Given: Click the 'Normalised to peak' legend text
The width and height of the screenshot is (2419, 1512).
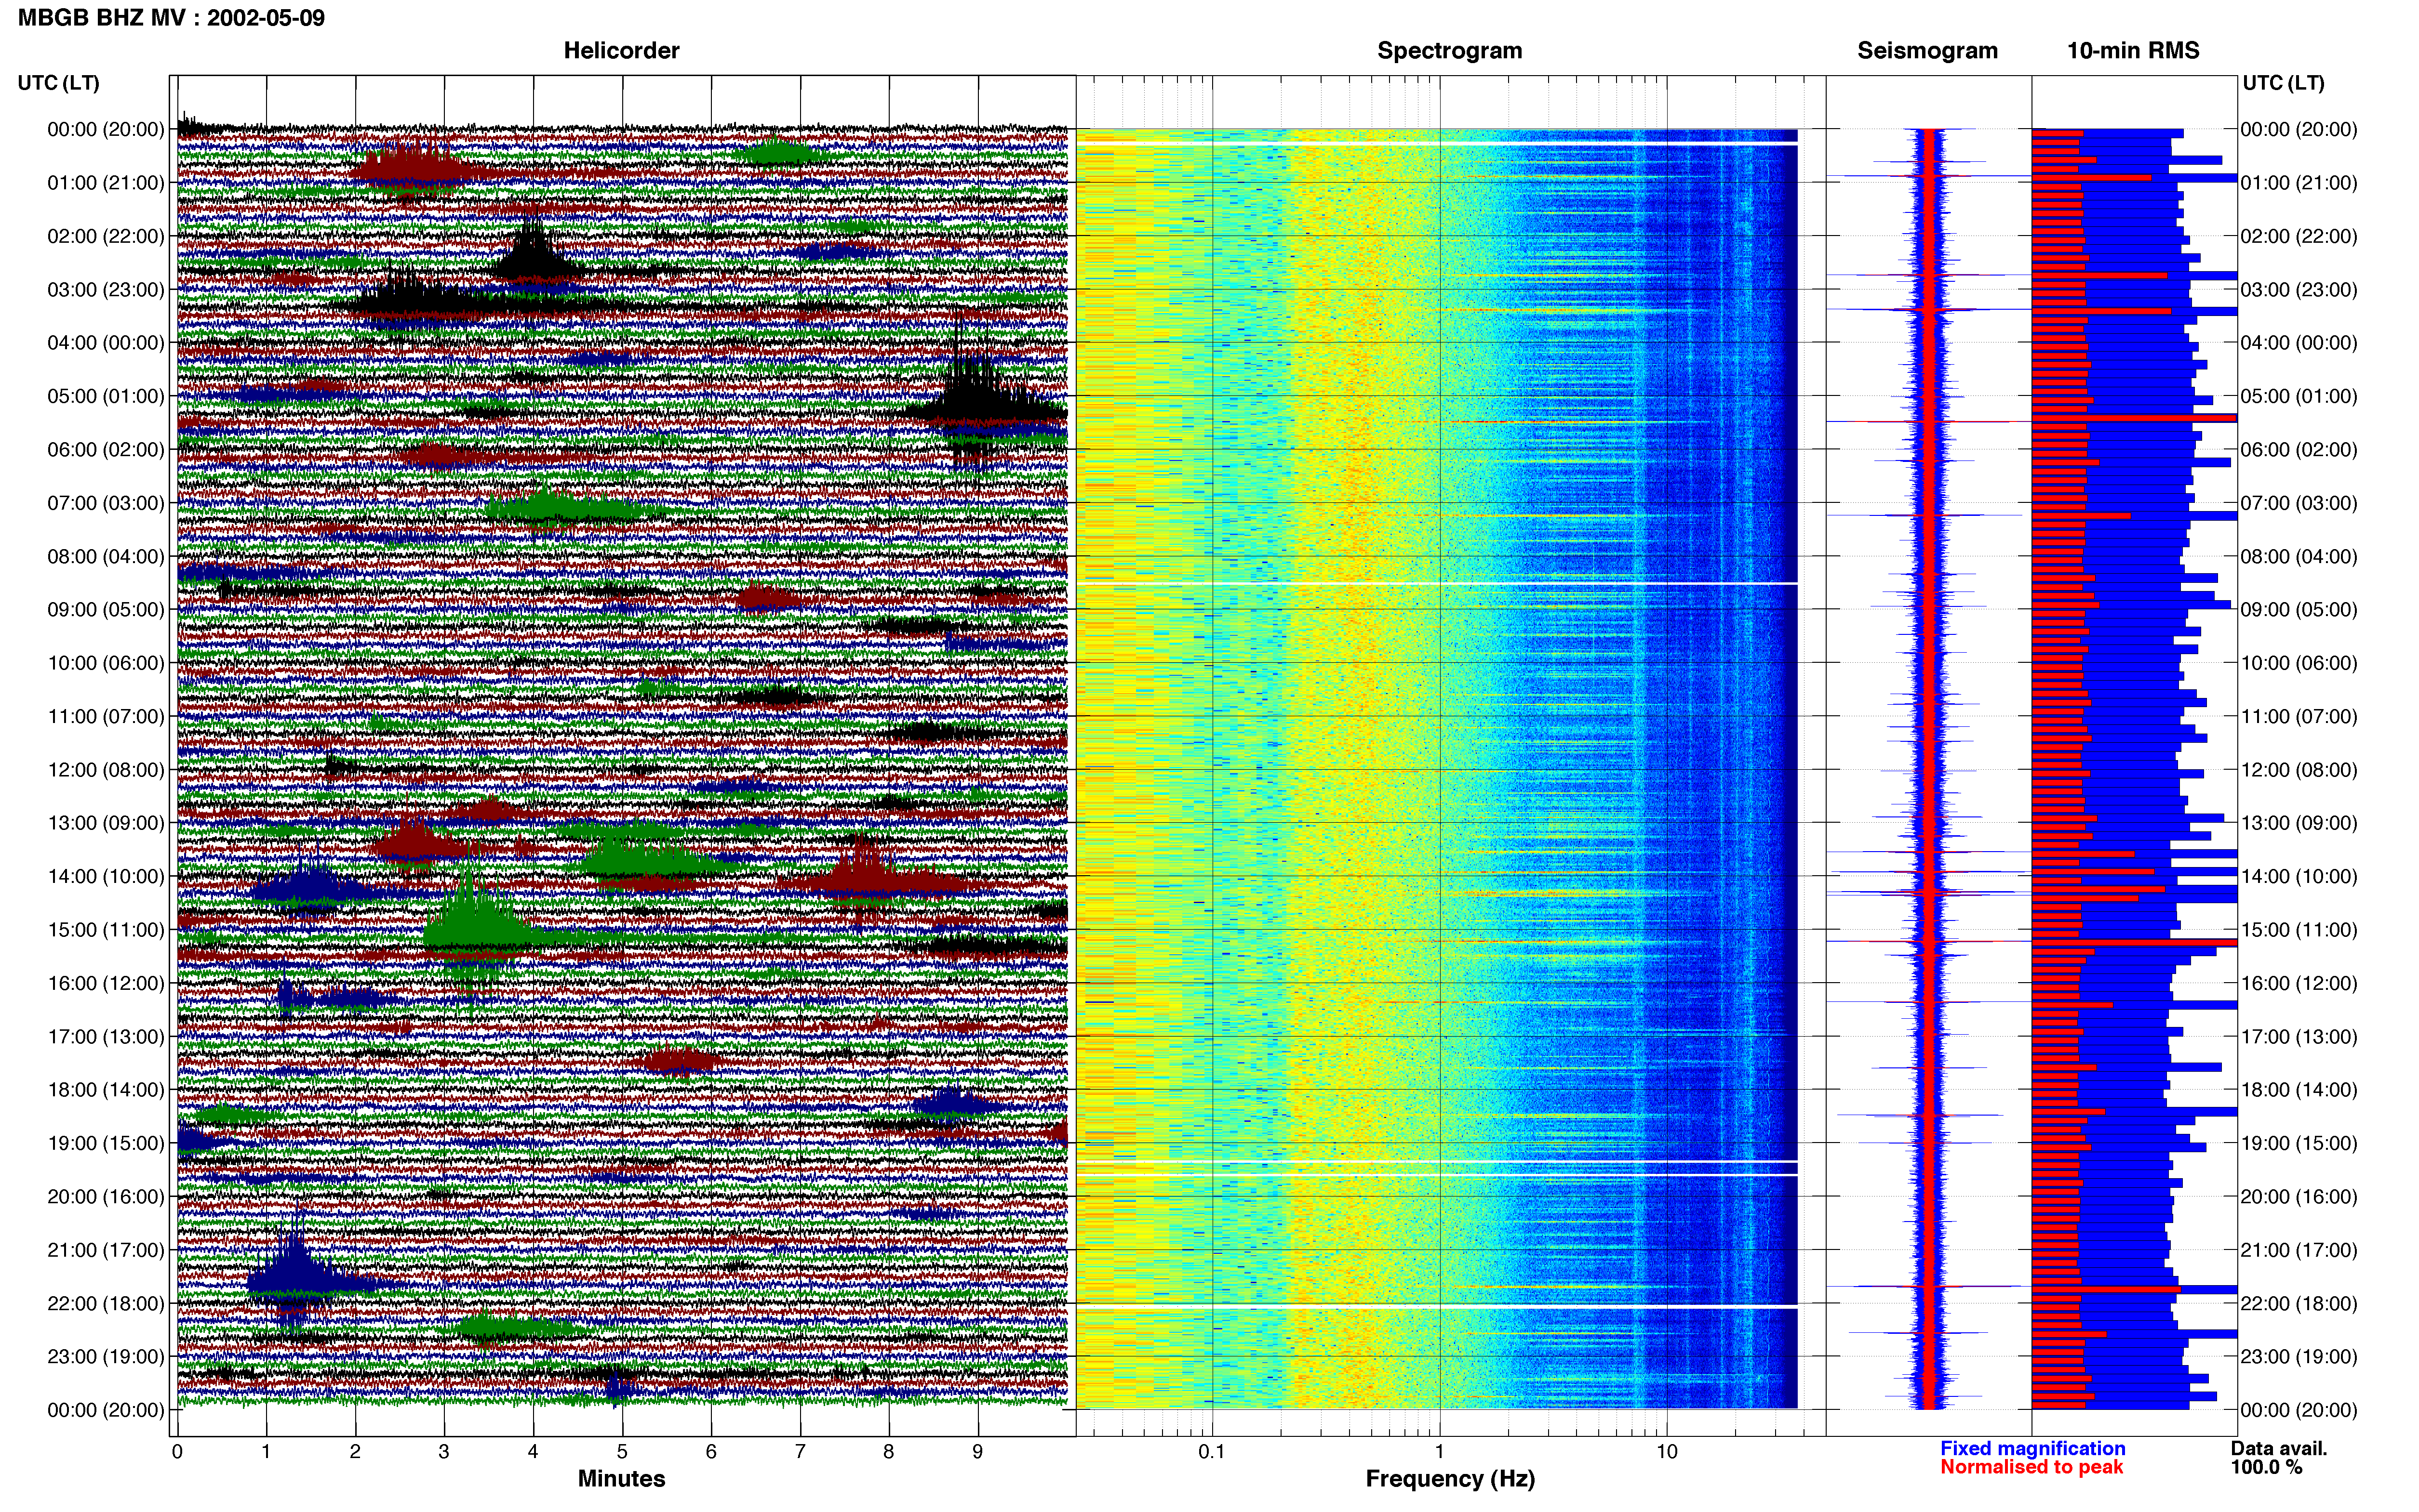Looking at the screenshot, I should click(x=2032, y=1467).
